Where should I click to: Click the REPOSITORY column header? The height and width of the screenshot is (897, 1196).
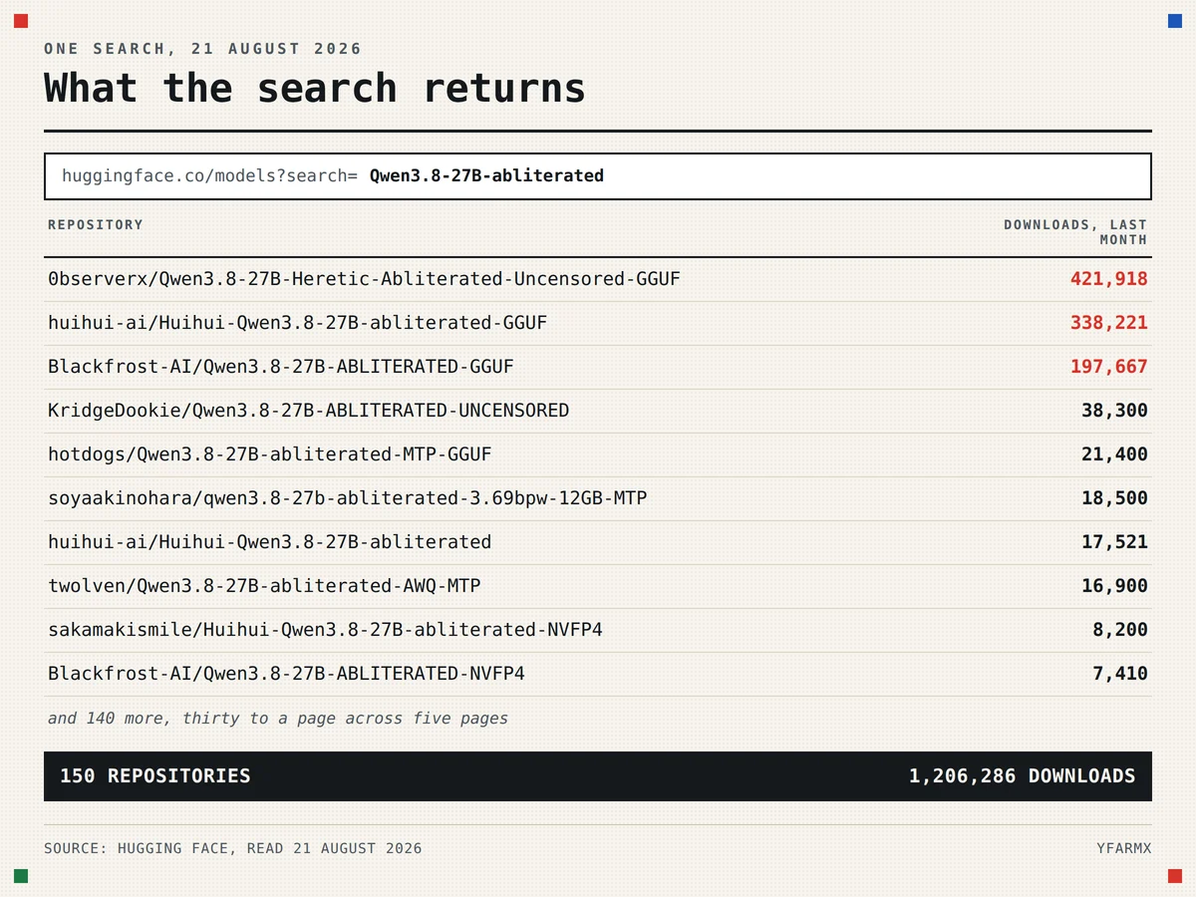pyautogui.click(x=96, y=225)
